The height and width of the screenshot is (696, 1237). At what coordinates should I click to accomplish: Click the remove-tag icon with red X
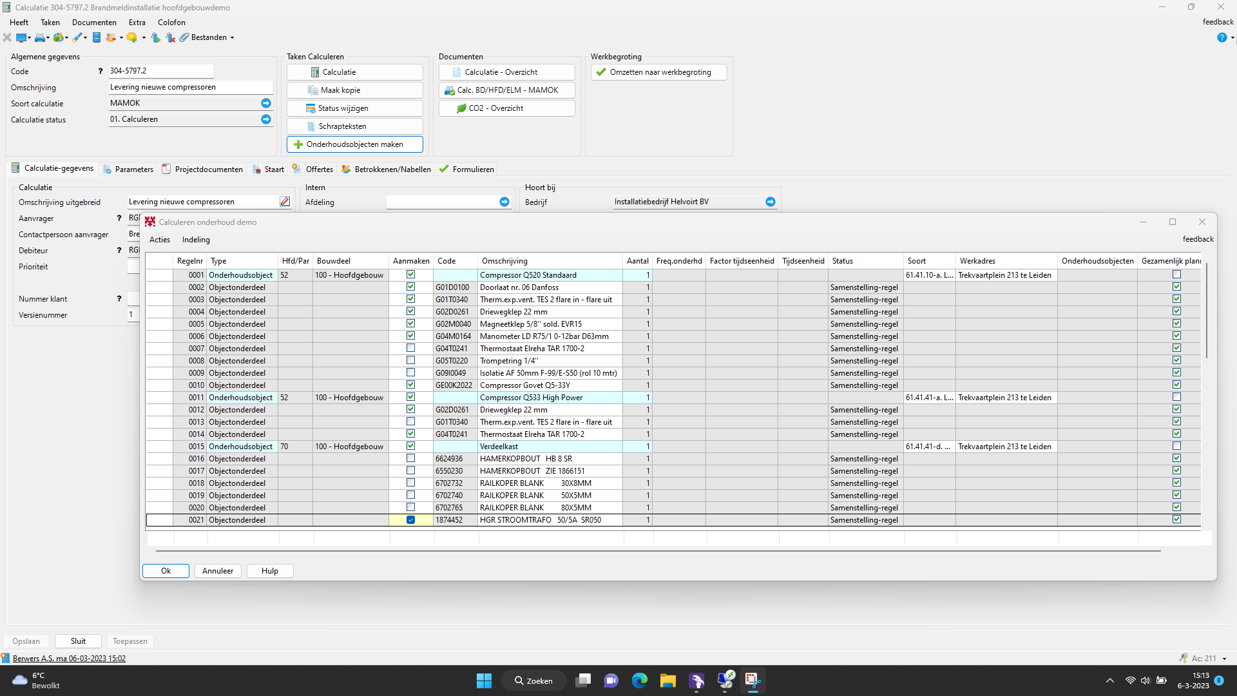171,37
